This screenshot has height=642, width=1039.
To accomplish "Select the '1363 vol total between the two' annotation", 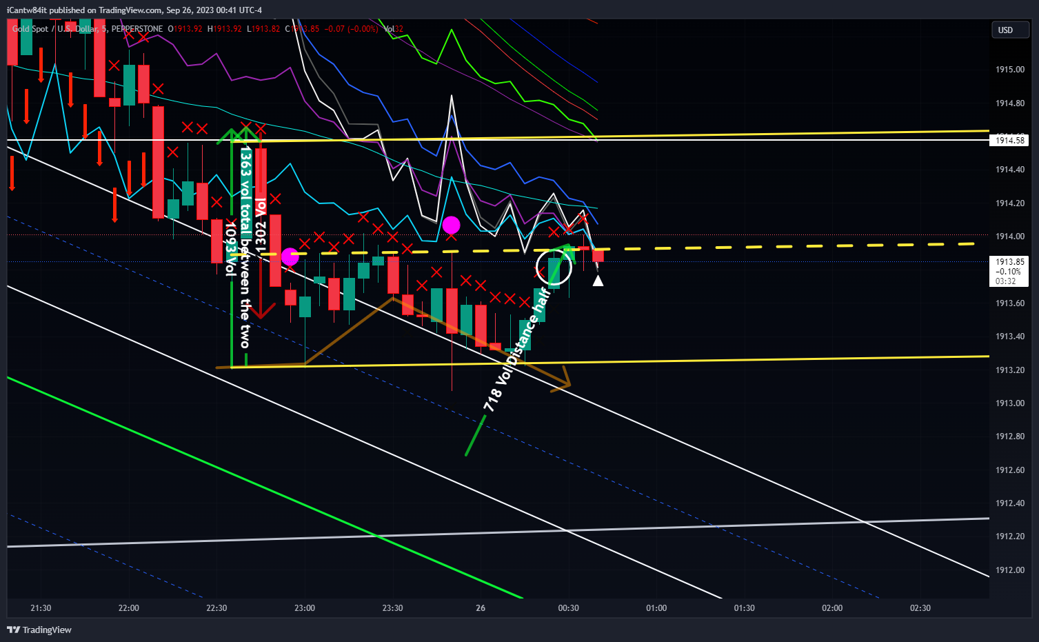I will pos(245,246).
